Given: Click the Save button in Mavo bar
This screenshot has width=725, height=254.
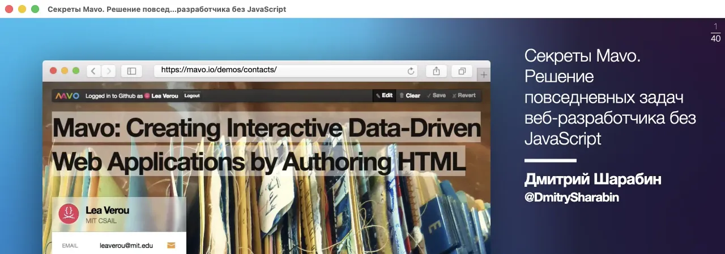Looking at the screenshot, I should pyautogui.click(x=436, y=95).
